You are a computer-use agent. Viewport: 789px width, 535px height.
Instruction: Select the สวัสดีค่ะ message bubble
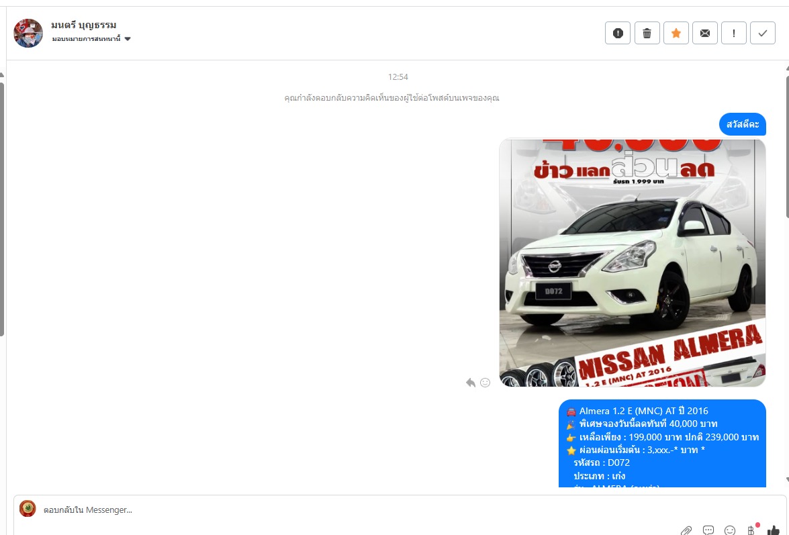coord(743,124)
